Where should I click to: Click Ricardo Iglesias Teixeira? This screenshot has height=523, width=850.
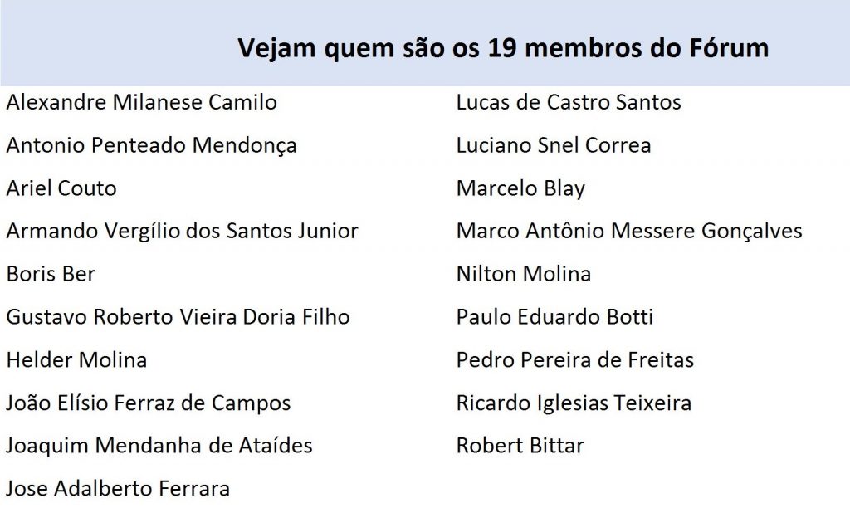574,403
